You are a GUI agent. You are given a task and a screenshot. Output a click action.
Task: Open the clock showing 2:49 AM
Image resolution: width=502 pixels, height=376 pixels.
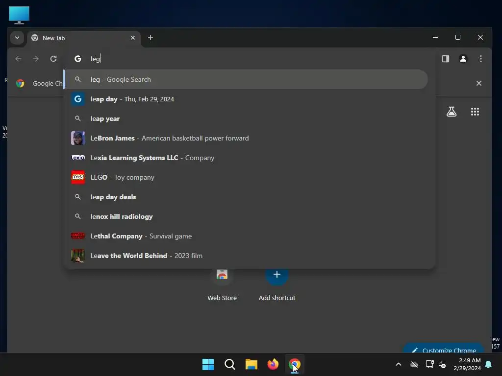pos(467,364)
